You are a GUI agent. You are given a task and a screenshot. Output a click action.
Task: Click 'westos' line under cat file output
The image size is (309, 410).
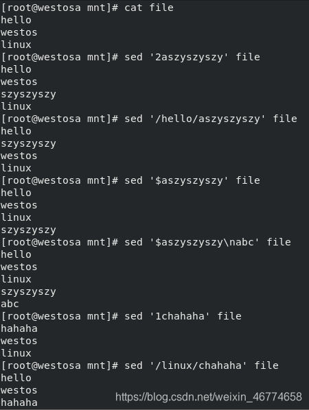pyautogui.click(x=19, y=32)
